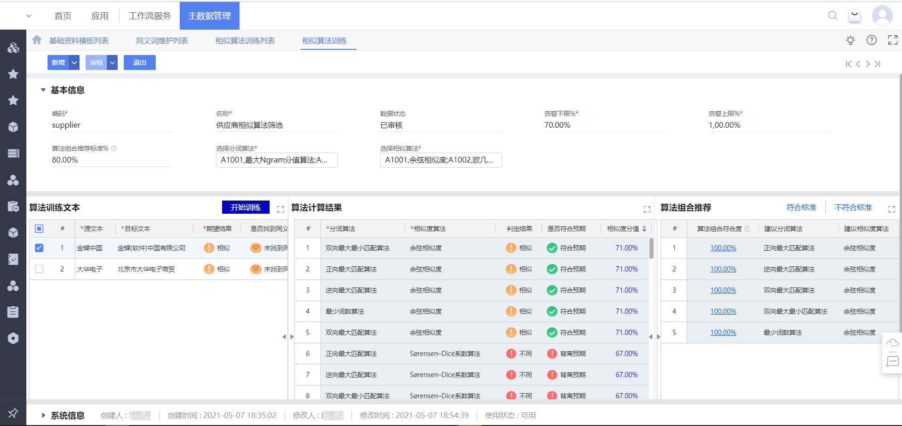Open the help question mark icon
Viewport: 902px width, 426px height.
pos(871,40)
